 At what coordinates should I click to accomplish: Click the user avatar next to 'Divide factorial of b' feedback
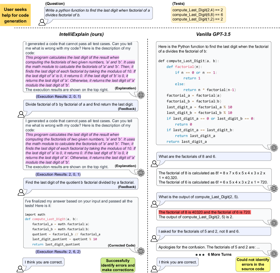pyautogui.click(x=21, y=114)
